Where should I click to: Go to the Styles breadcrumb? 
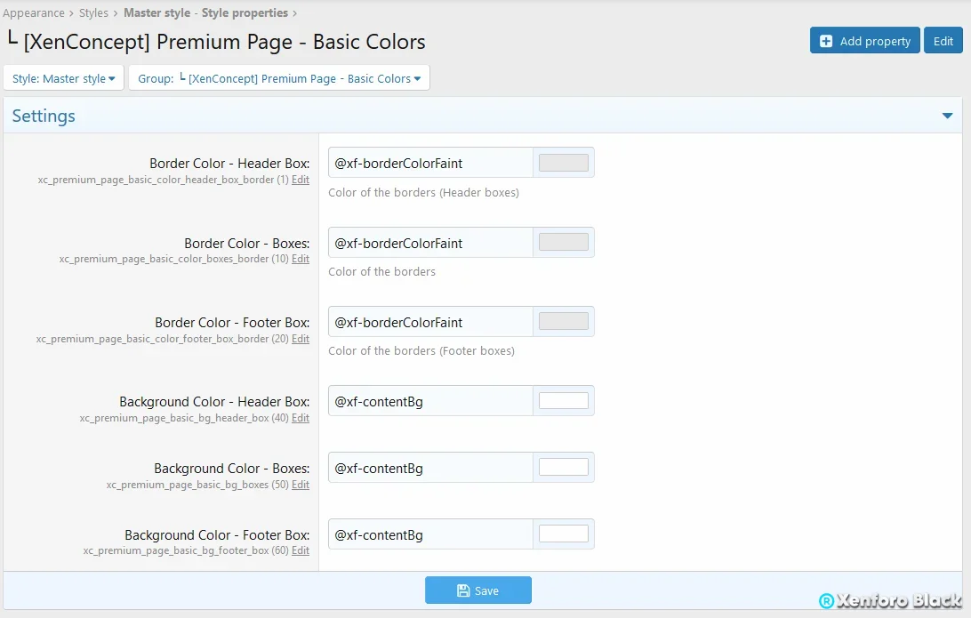[x=93, y=12]
